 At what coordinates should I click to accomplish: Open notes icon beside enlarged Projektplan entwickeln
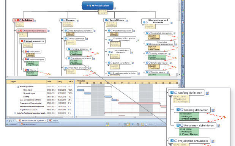tap(213, 141)
